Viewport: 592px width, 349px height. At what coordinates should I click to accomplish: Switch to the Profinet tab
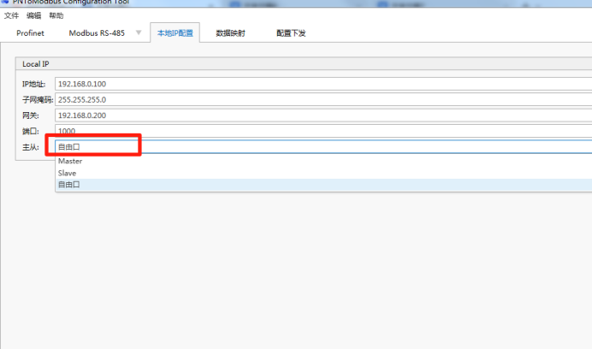click(30, 33)
